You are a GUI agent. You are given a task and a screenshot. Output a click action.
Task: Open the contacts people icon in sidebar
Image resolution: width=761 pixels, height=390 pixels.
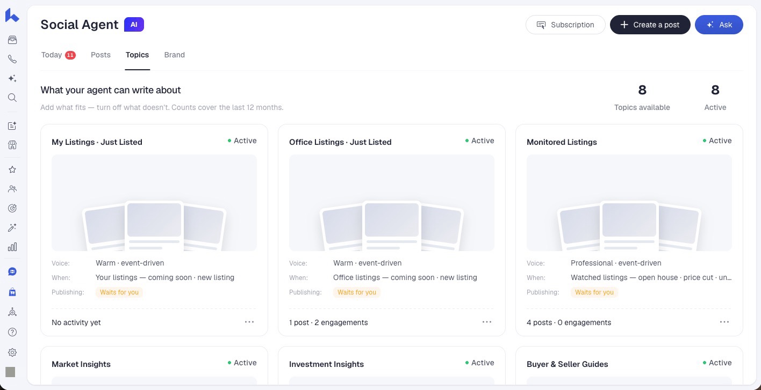point(12,189)
